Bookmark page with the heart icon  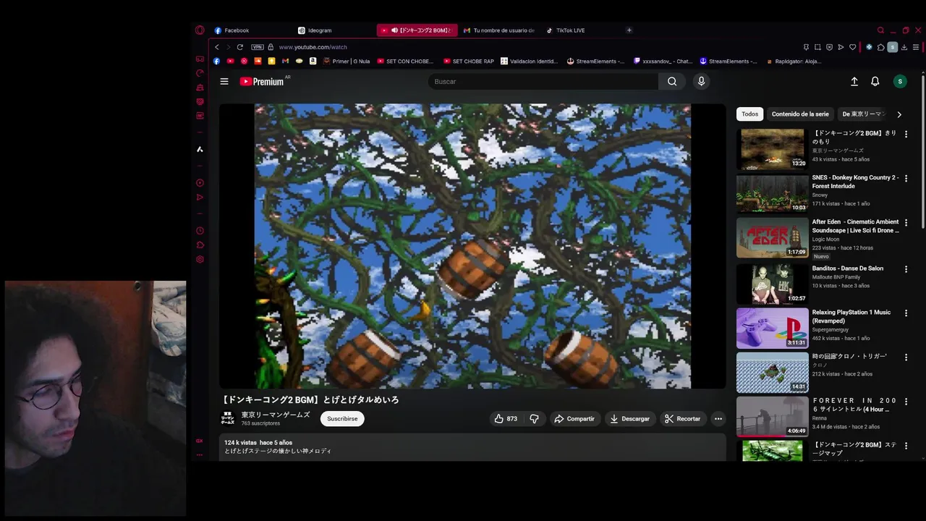852,47
